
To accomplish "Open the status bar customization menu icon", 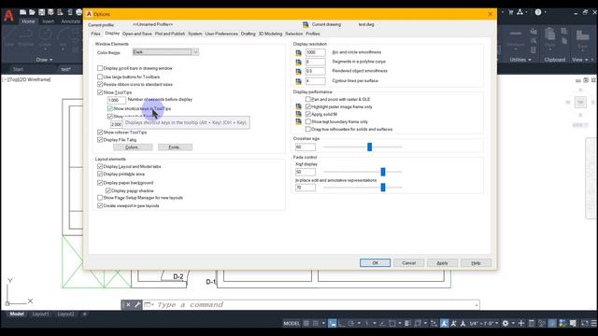I will (594, 324).
